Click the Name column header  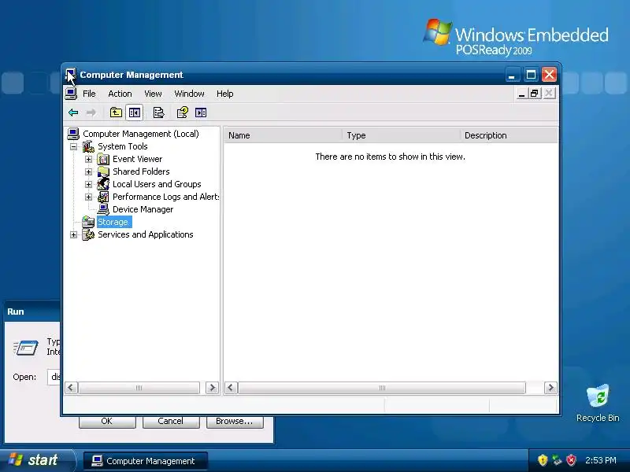(283, 135)
